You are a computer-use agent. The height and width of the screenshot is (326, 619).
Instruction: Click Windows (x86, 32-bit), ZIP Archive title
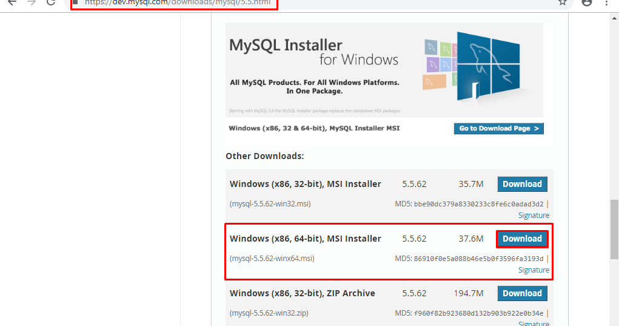pos(303,293)
